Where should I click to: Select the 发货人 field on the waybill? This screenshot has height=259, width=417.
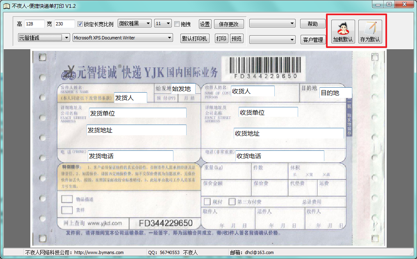point(130,98)
